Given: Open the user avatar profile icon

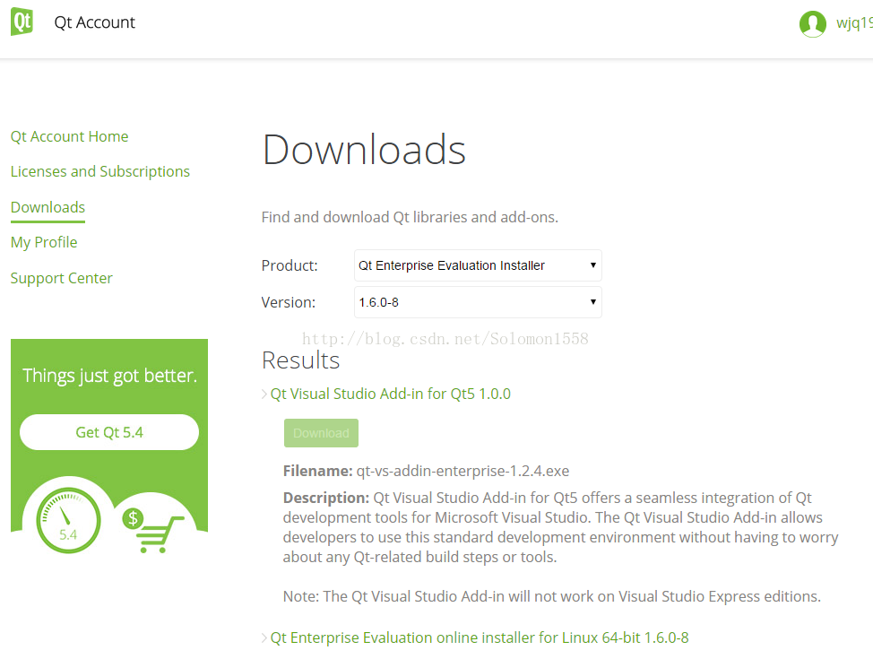Looking at the screenshot, I should (x=812, y=24).
